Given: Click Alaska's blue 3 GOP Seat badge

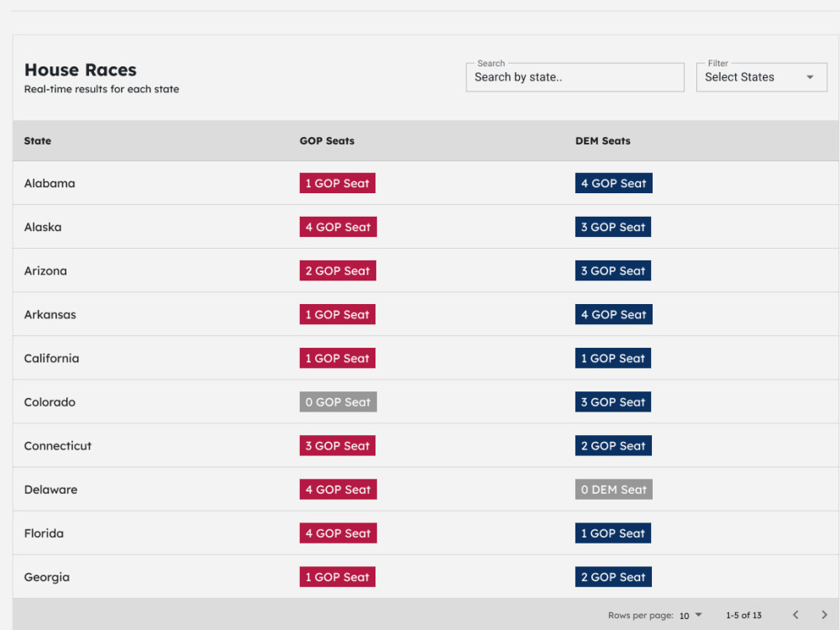Looking at the screenshot, I should coord(613,227).
